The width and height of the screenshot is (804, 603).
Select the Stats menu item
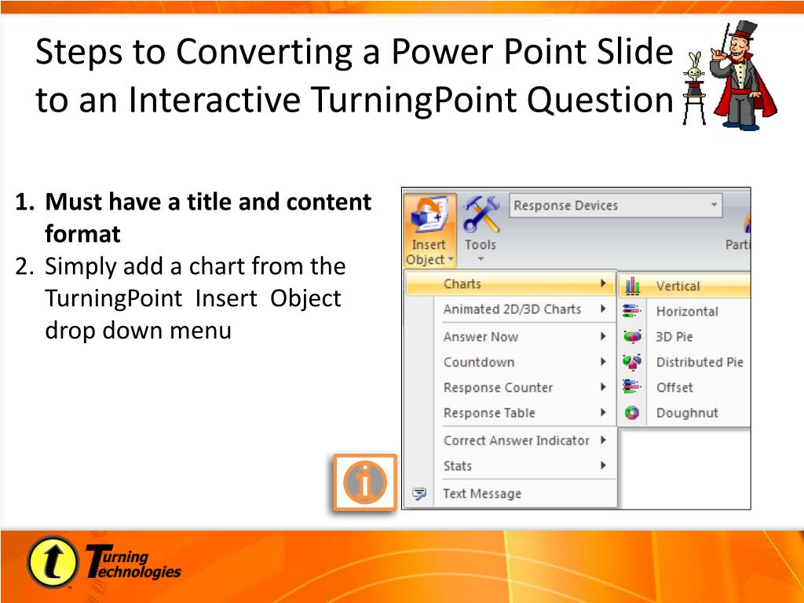(510, 466)
